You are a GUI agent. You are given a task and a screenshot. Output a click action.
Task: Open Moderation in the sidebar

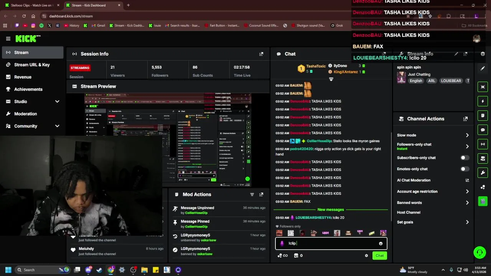[33, 114]
